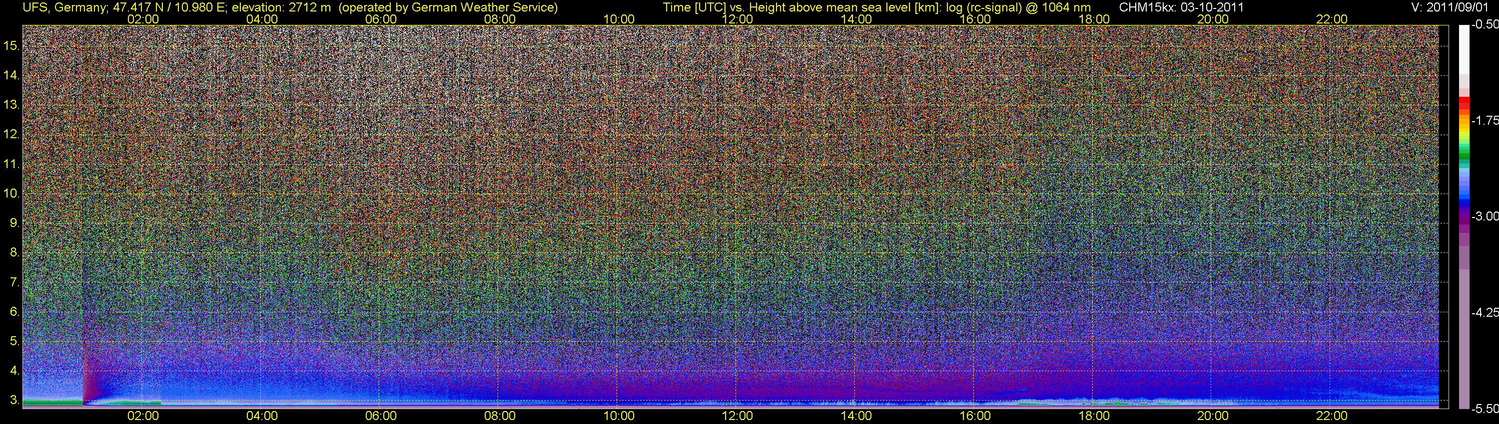Click the 08:00 label on the bottom time axis
The image size is (1499, 424).
[x=500, y=416]
